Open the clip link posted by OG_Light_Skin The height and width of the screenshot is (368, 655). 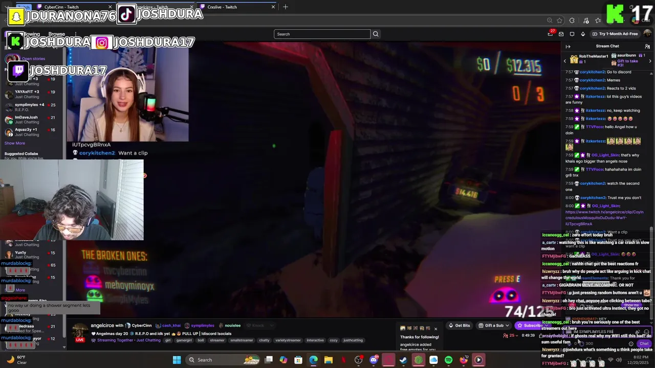604,218
